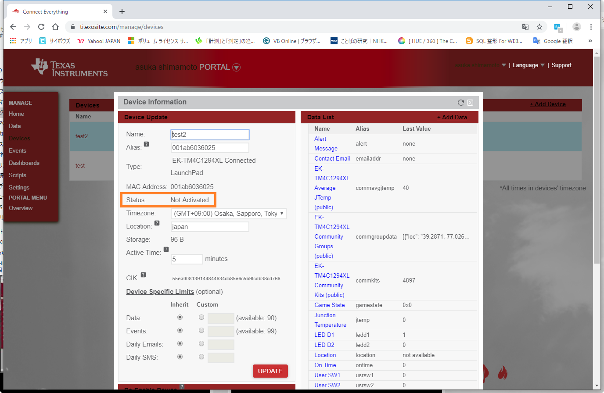Expand the asuka shimamoto PORTAL selector
Screen dimensions: 604x393
point(236,67)
